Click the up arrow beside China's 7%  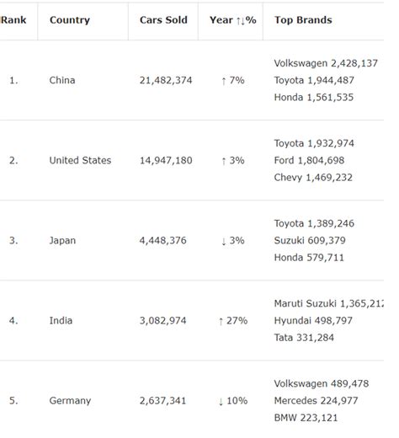click(x=224, y=81)
